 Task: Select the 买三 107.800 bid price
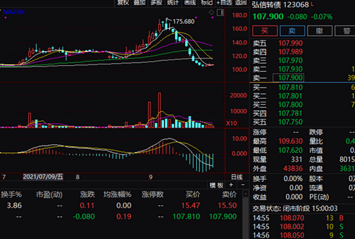click(290, 104)
